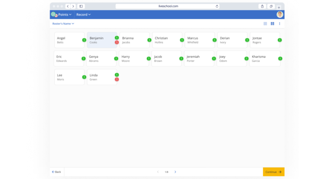Go to next page chevron in pager
319x179 pixels.
coord(175,172)
